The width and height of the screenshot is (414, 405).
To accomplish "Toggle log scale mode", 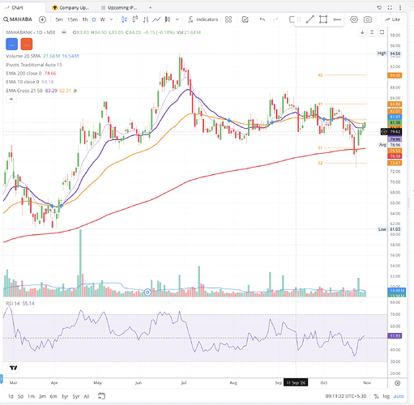I will (386, 396).
